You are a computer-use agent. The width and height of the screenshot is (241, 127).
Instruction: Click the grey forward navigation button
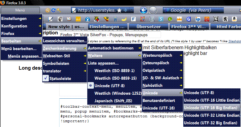[x=153, y=10]
